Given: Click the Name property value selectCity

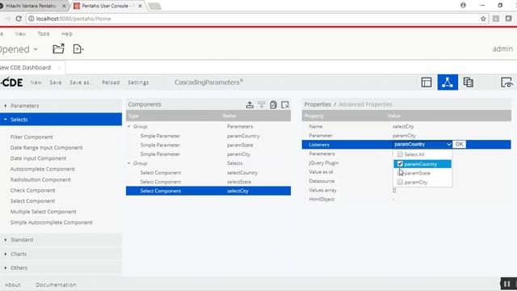Looking at the screenshot, I should 403,126.
